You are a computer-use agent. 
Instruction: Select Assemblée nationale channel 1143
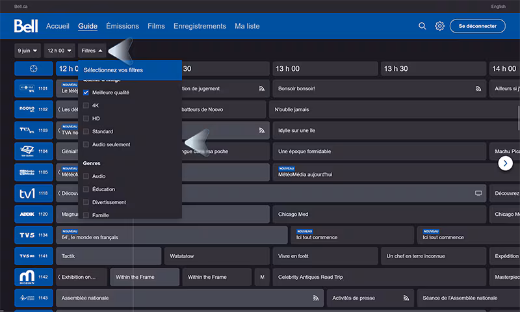point(34,298)
